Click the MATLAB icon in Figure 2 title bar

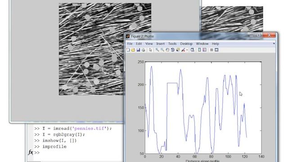tap(128, 36)
